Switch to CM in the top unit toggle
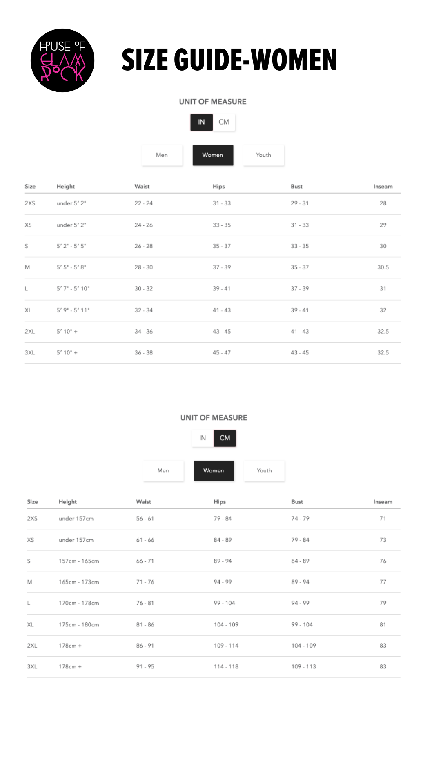Viewport: 441px width, 784px height. [224, 122]
